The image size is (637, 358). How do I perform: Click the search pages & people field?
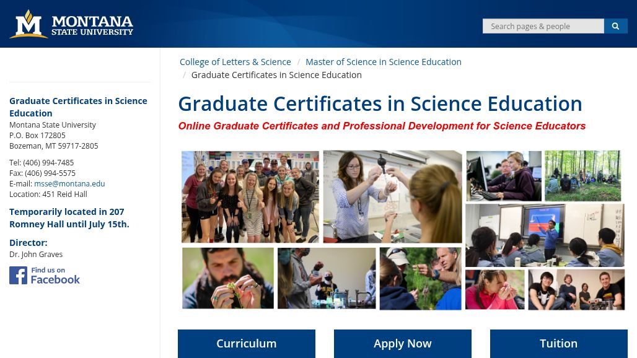(x=543, y=26)
